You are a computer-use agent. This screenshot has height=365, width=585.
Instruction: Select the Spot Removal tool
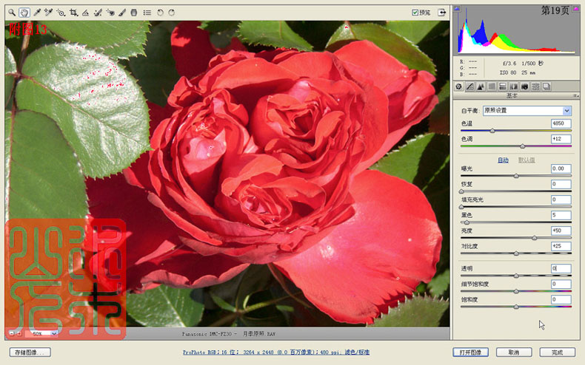tap(98, 13)
